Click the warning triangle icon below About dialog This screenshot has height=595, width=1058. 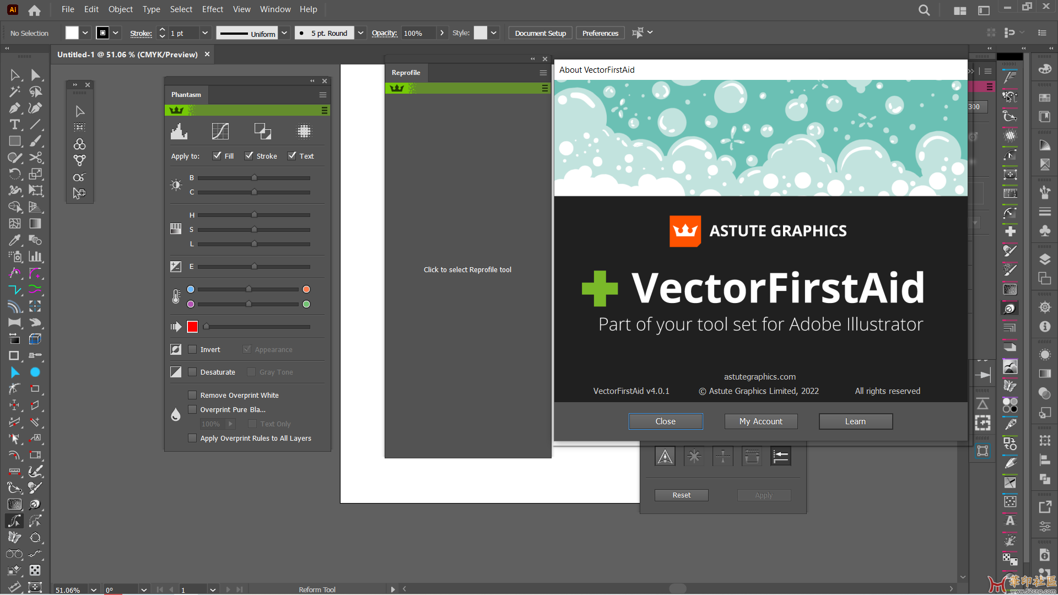(x=665, y=456)
